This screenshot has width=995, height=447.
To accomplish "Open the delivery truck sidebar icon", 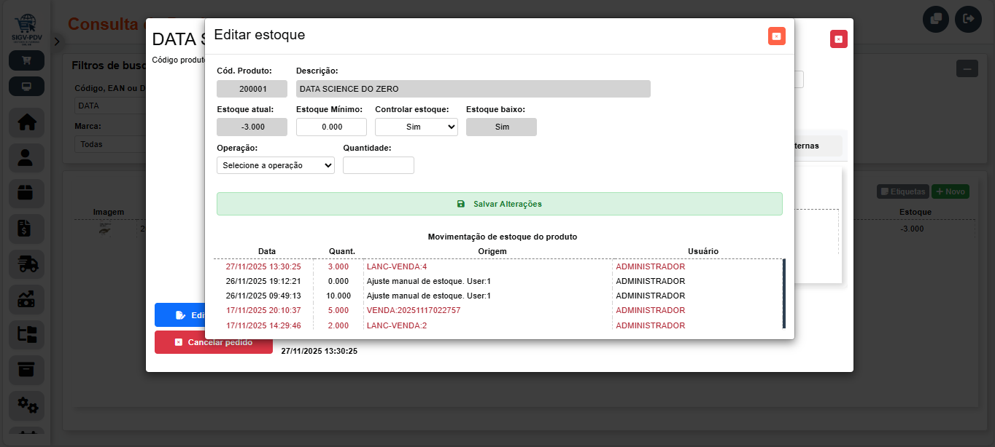I will pyautogui.click(x=26, y=264).
